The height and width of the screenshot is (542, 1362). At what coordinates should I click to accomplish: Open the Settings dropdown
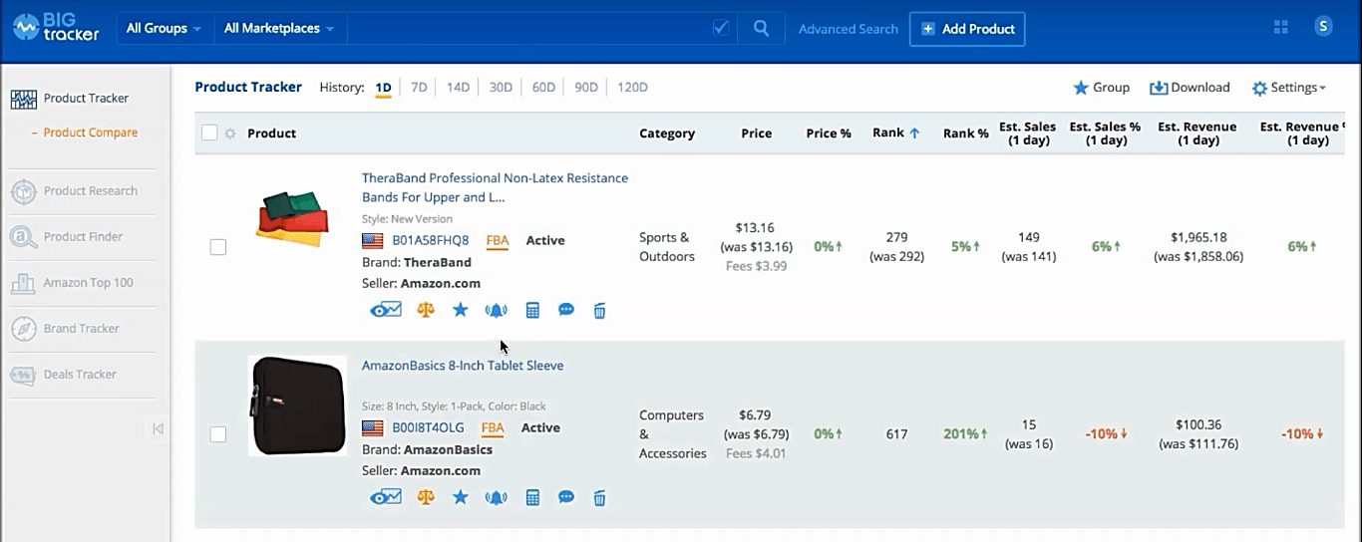tap(1289, 88)
